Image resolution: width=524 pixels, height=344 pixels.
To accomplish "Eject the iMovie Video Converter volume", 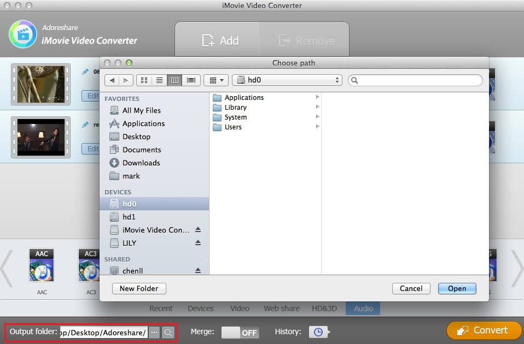I will pyautogui.click(x=198, y=229).
